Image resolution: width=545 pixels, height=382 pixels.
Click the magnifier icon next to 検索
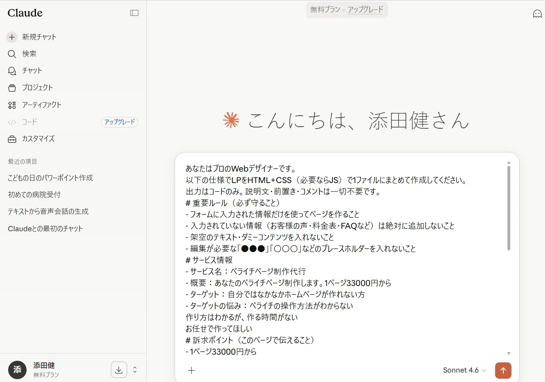pyautogui.click(x=12, y=54)
